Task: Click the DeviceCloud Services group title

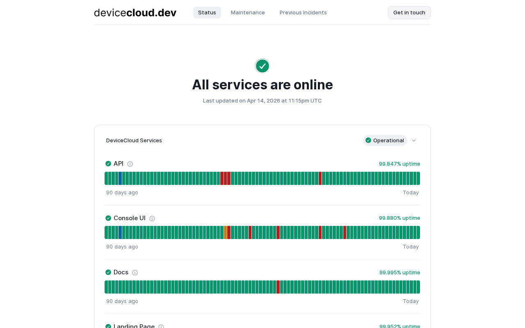Action: click(134, 141)
